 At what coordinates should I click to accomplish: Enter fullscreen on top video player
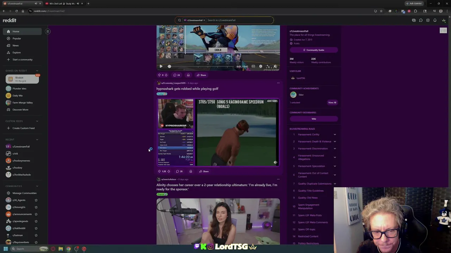tap(268, 66)
